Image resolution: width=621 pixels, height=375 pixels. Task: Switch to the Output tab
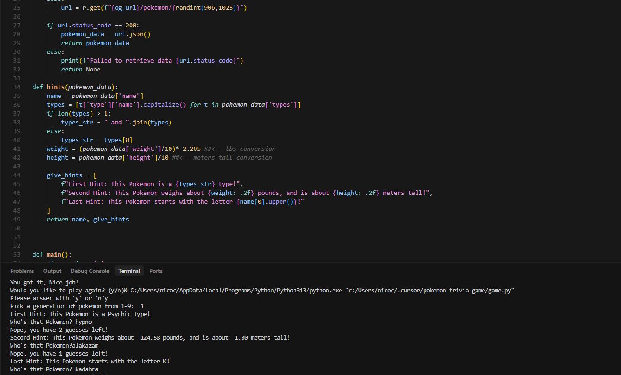(x=52, y=271)
